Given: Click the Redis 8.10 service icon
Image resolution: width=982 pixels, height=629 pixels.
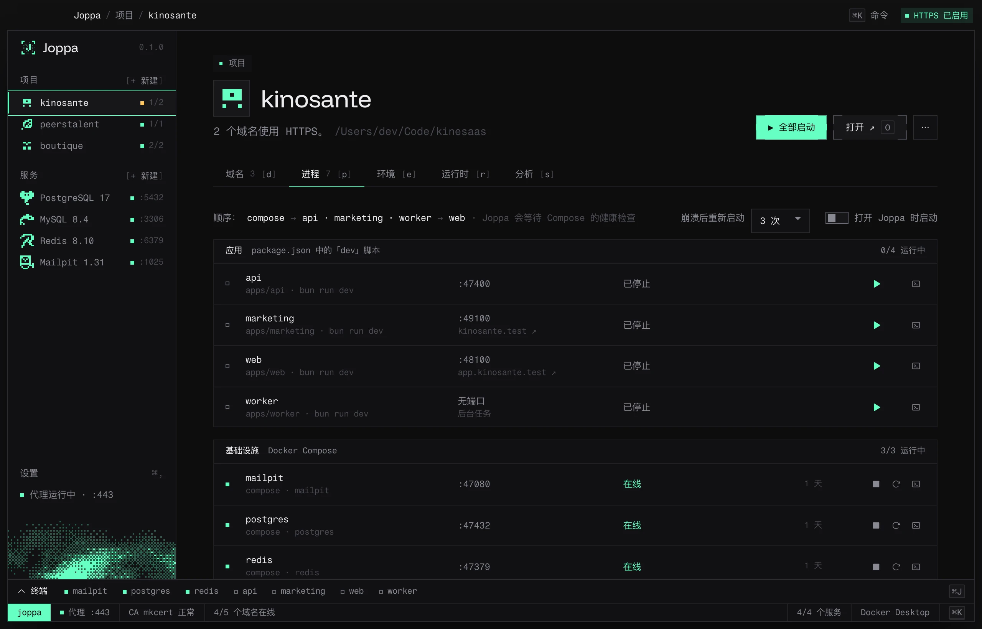Looking at the screenshot, I should pos(27,240).
